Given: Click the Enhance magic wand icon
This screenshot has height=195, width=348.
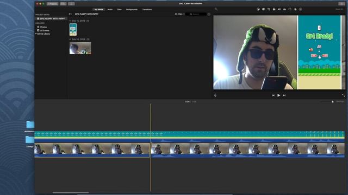Looking at the screenshot, I should tap(216, 9).
